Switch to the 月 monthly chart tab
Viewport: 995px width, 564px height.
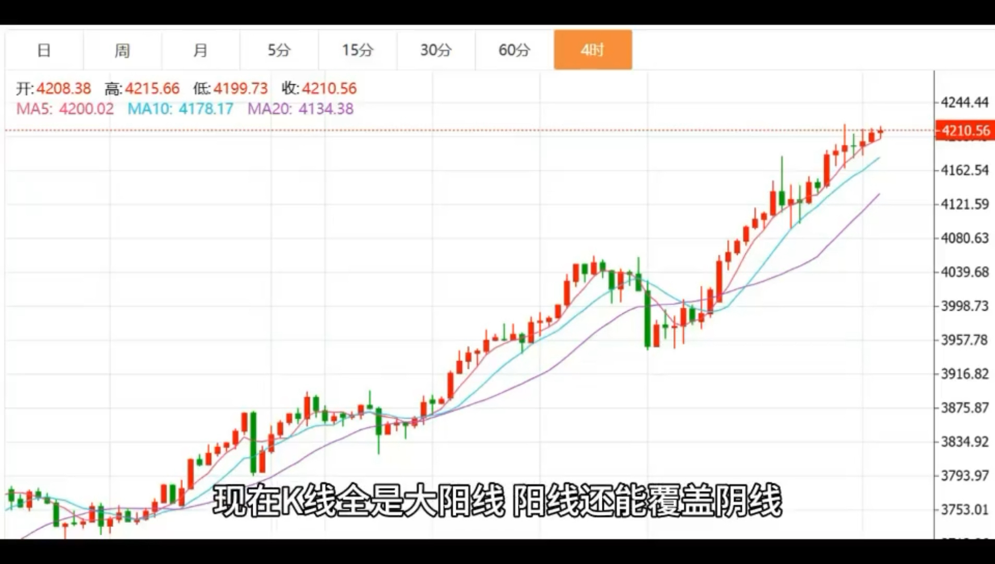(x=200, y=50)
